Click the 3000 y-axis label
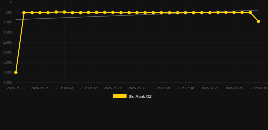268x130 pixels. point(8,62)
